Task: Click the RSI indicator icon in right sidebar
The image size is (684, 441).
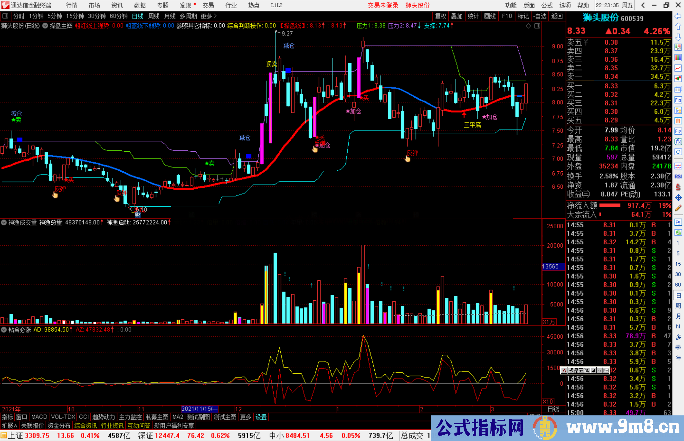Action: pos(678,176)
